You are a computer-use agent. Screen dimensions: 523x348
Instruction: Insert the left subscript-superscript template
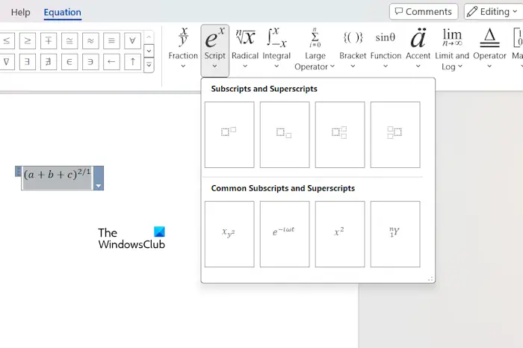click(395, 134)
